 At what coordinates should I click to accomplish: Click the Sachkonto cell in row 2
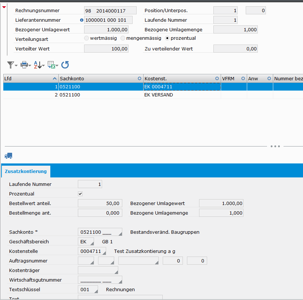coord(101,95)
